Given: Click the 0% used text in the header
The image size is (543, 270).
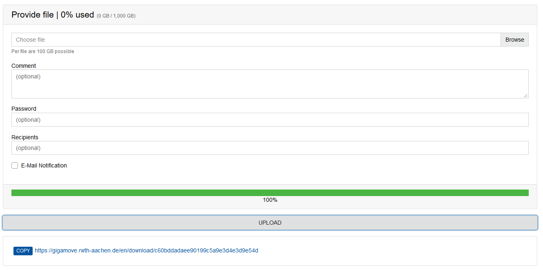Looking at the screenshot, I should tap(78, 15).
